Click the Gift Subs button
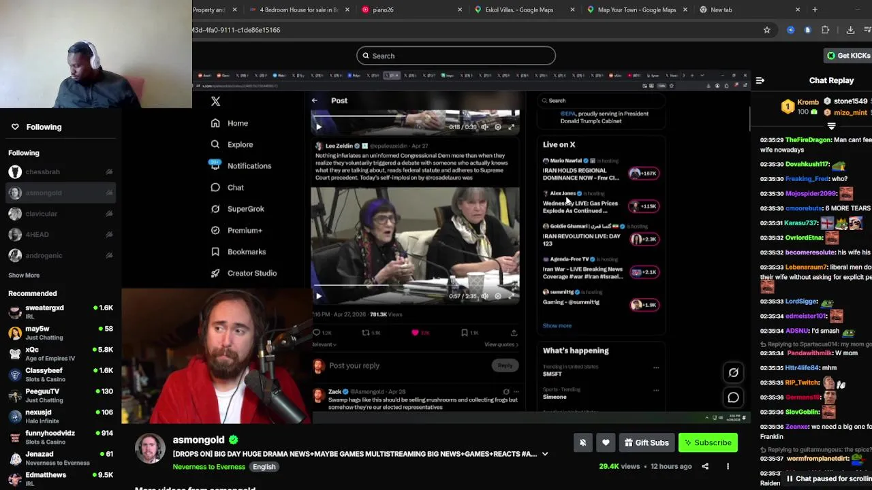 point(647,443)
